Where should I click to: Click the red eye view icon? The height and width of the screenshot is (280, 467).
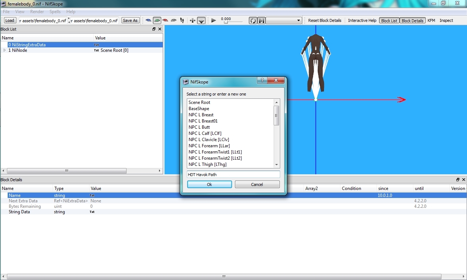[165, 20]
